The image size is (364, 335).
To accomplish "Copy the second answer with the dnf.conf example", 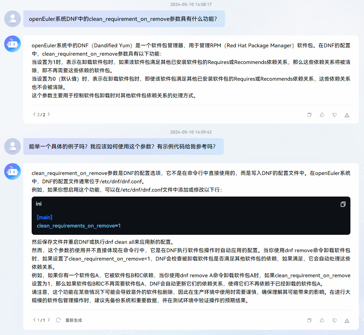I will coord(309,320).
